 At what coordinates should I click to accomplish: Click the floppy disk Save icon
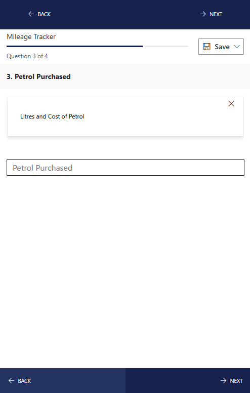pyautogui.click(x=206, y=47)
